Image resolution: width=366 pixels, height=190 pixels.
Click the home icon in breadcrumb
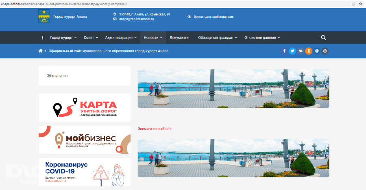click(x=41, y=51)
